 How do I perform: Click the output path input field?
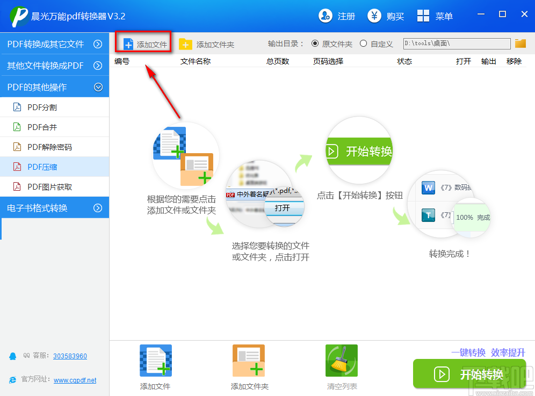click(x=457, y=44)
